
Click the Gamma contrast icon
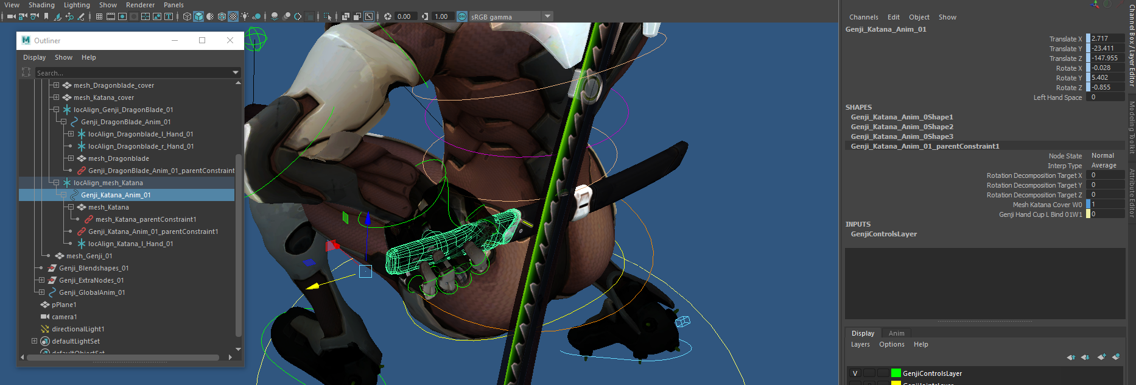click(x=424, y=16)
